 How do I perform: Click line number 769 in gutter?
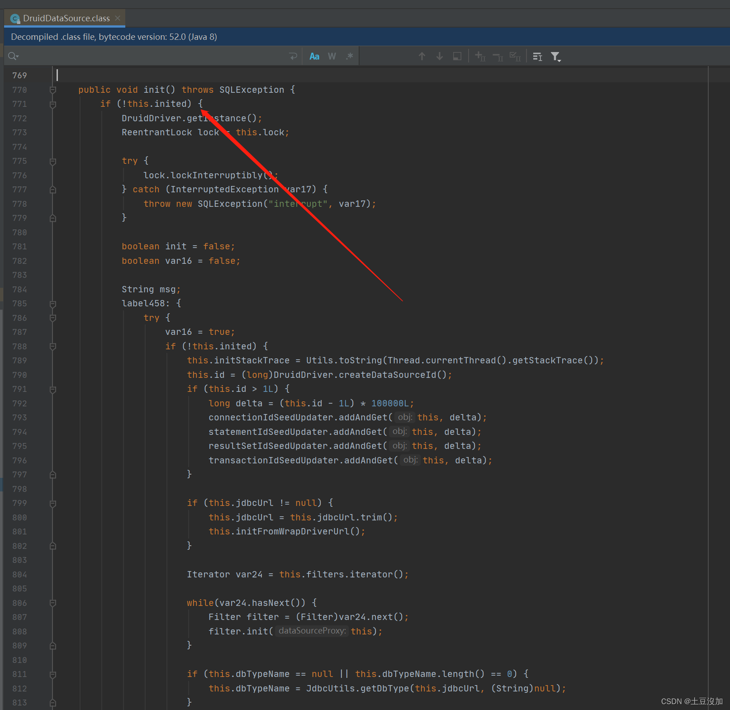(19, 76)
